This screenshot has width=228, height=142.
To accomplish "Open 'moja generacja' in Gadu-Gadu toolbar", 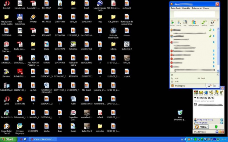I will [x=194, y=23].
